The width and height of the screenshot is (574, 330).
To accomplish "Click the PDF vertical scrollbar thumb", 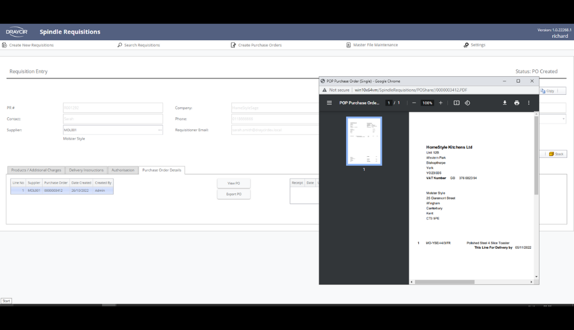I will (536, 156).
